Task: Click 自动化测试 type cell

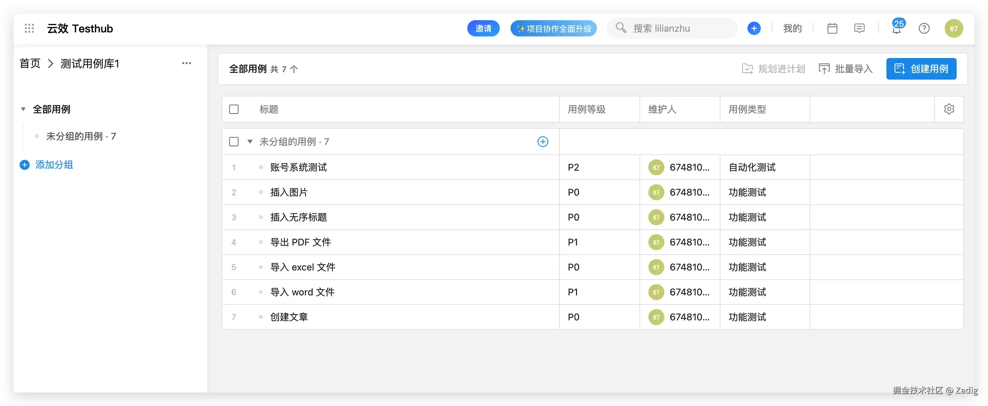Action: pos(752,168)
